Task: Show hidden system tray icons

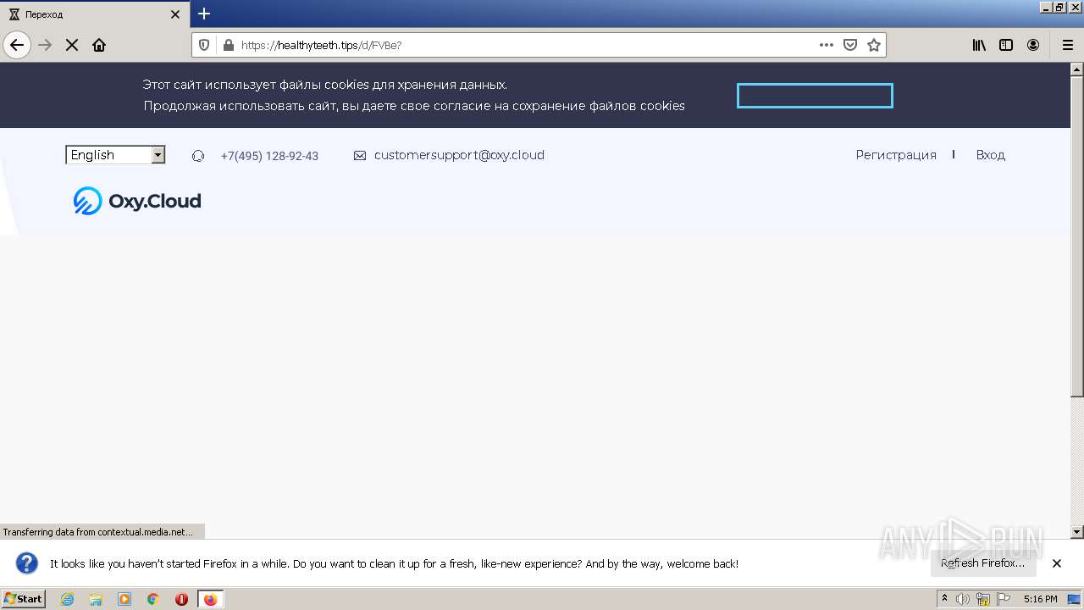Action: 944,598
